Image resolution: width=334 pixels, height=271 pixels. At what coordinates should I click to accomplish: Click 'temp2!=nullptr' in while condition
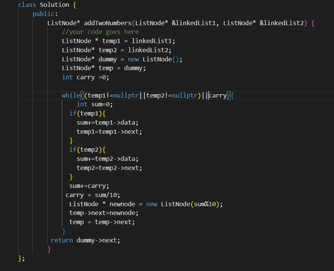172,95
